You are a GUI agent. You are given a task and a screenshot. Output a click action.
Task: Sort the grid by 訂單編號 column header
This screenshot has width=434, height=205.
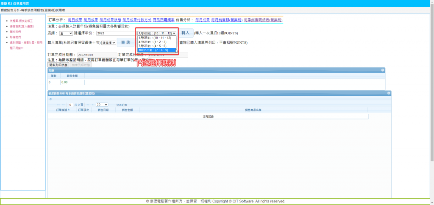click(x=62, y=110)
